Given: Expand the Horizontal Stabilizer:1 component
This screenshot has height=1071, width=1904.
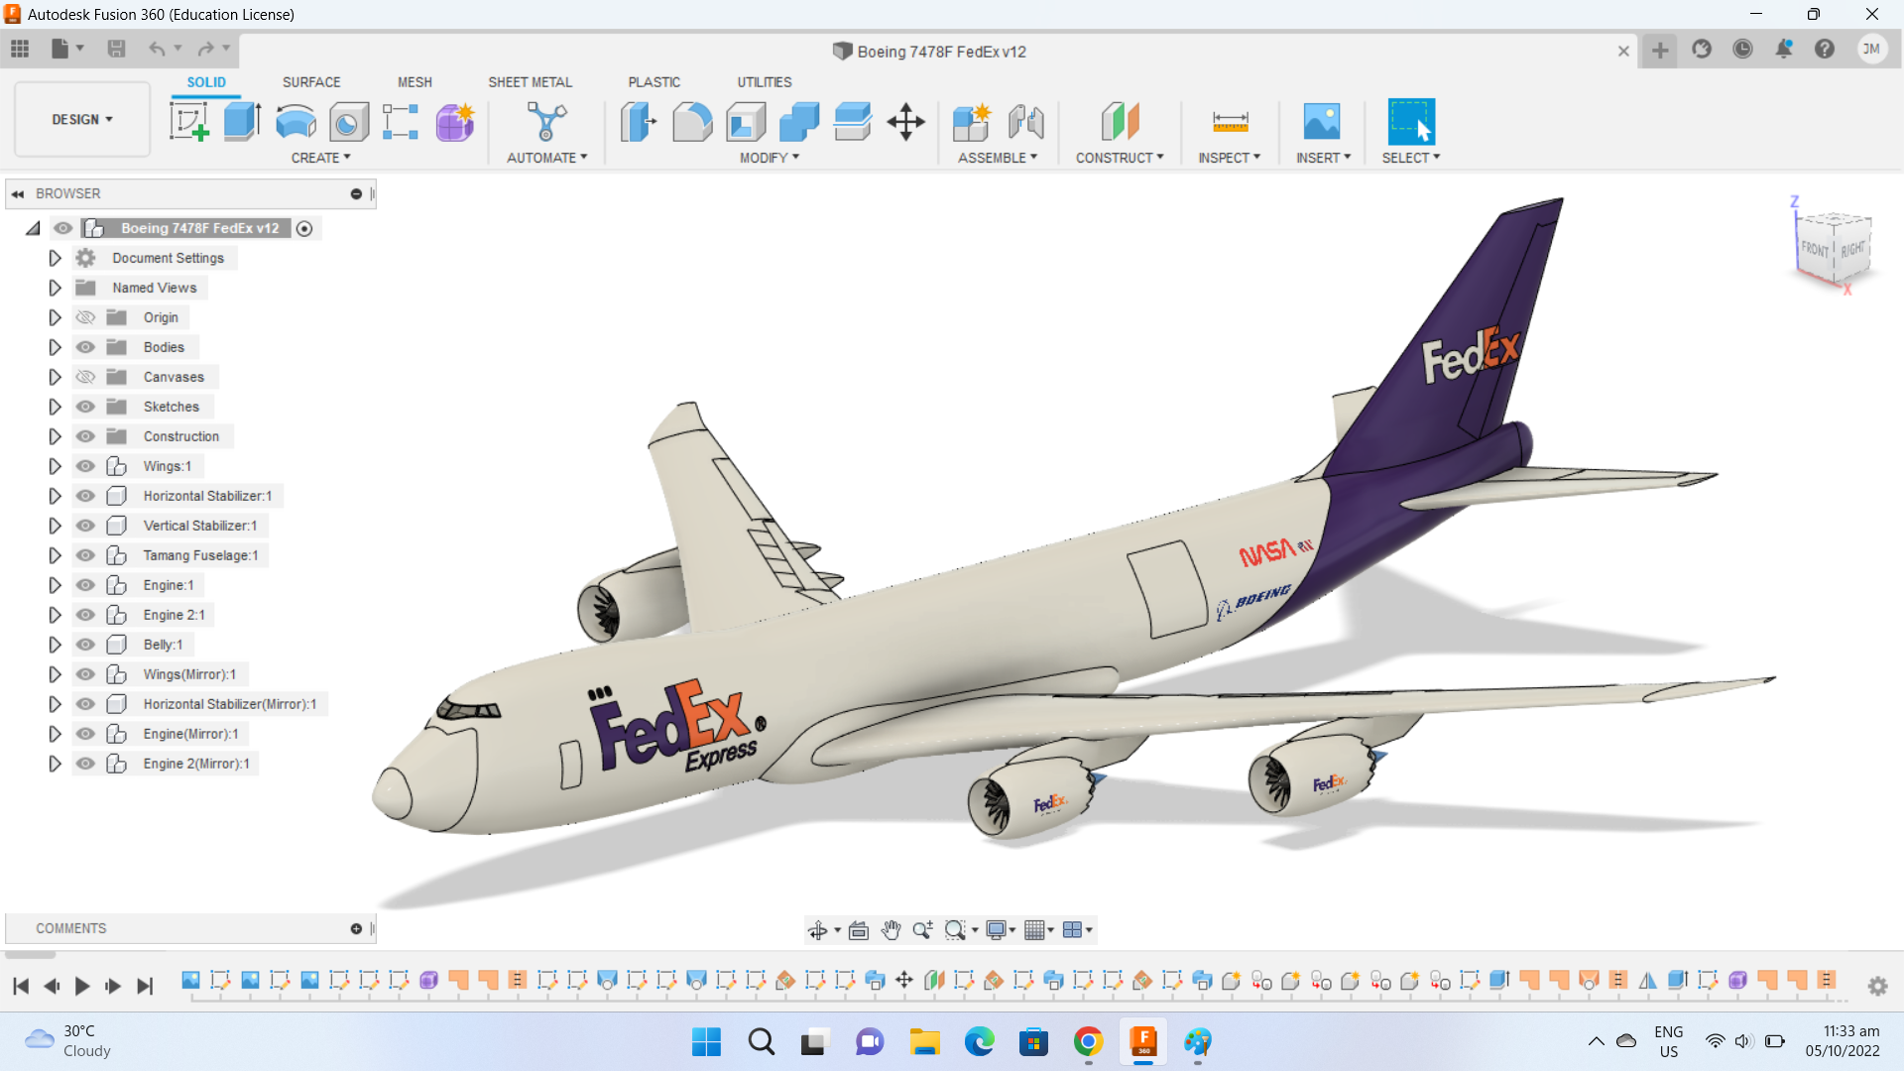Looking at the screenshot, I should [x=55, y=496].
